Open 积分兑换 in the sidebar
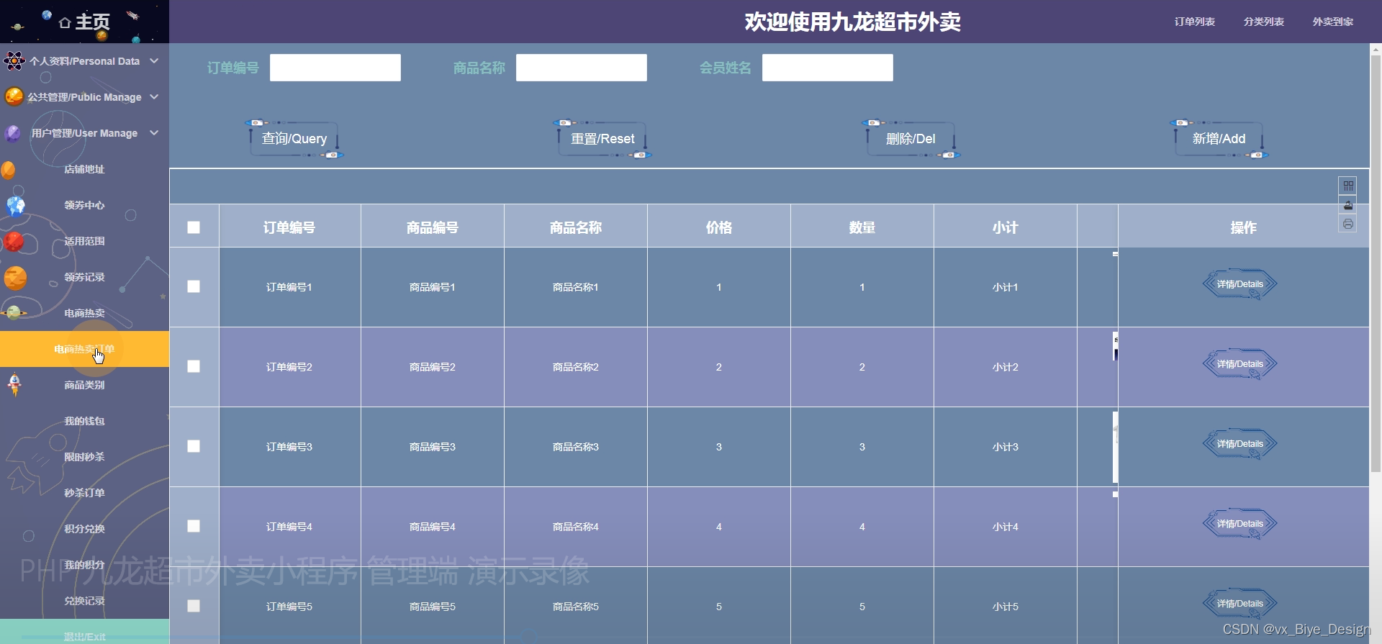This screenshot has height=644, width=1382. pyautogui.click(x=84, y=529)
